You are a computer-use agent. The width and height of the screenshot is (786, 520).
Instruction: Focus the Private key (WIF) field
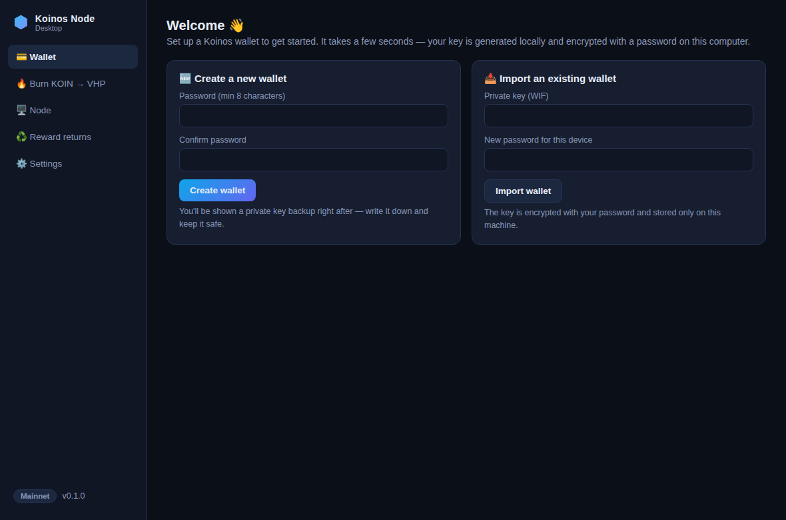coord(618,115)
